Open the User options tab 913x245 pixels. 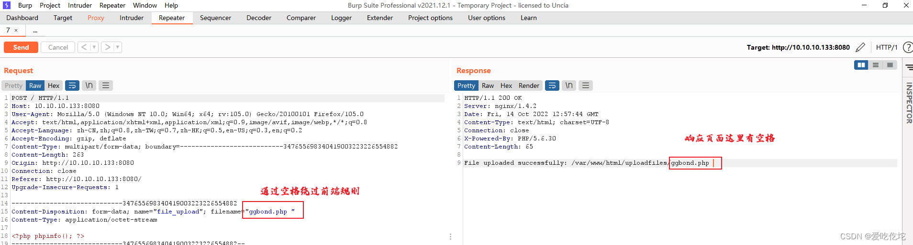[487, 18]
